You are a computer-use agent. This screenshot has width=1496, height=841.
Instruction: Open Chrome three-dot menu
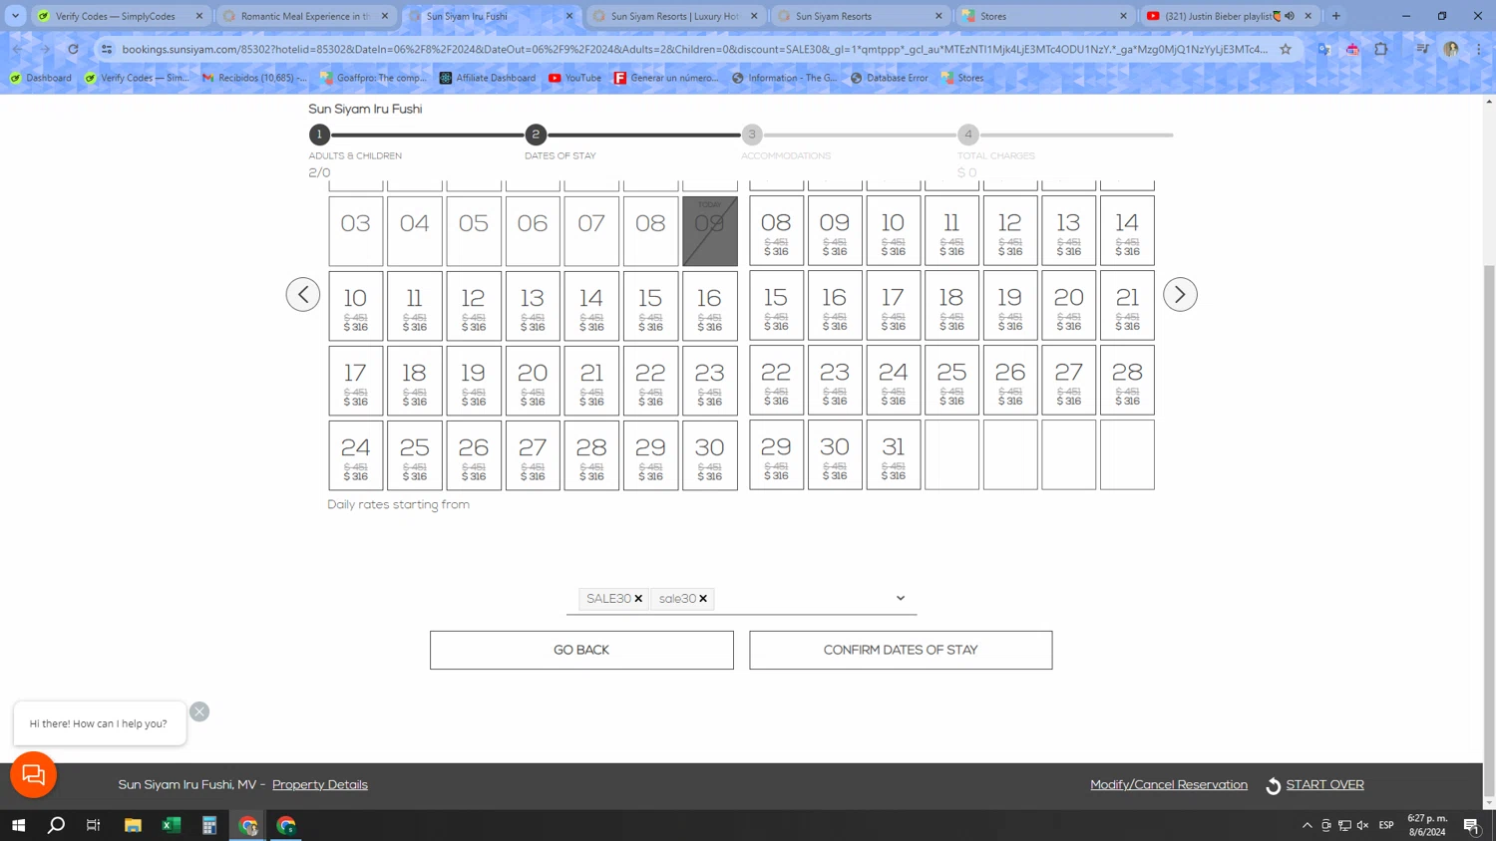(1479, 49)
